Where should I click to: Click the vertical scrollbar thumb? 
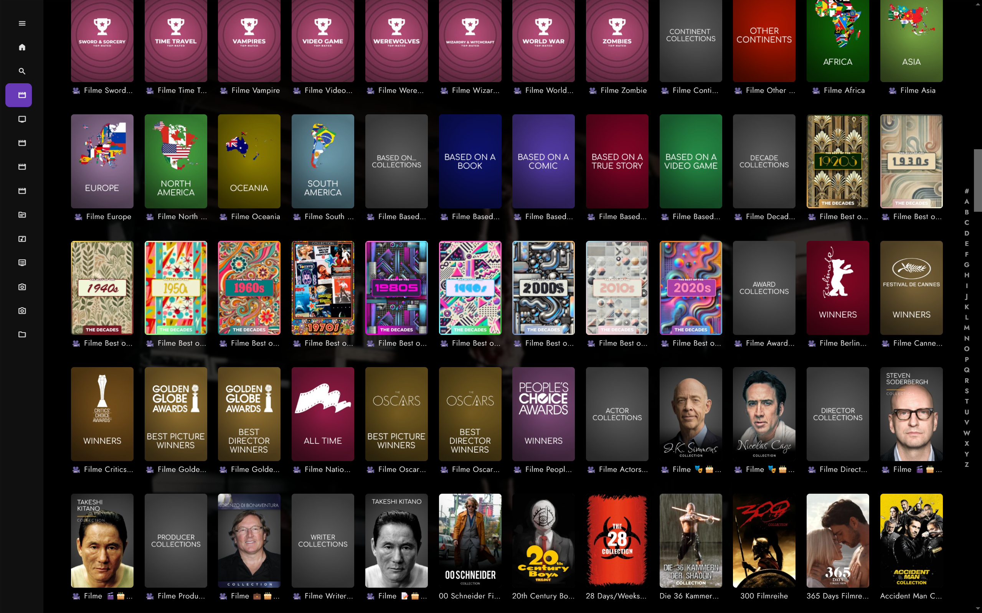[977, 180]
